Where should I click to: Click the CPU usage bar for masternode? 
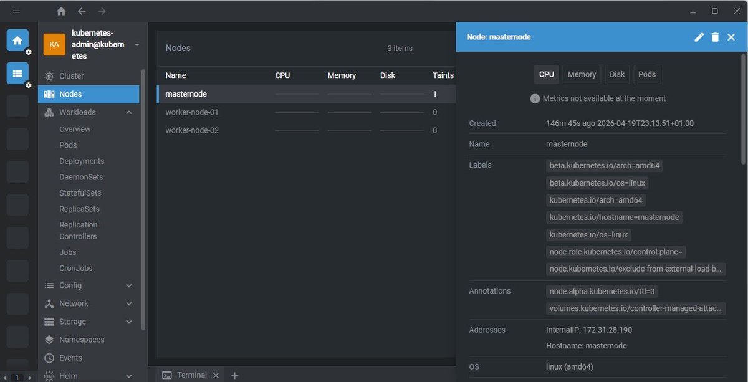pyautogui.click(x=297, y=93)
